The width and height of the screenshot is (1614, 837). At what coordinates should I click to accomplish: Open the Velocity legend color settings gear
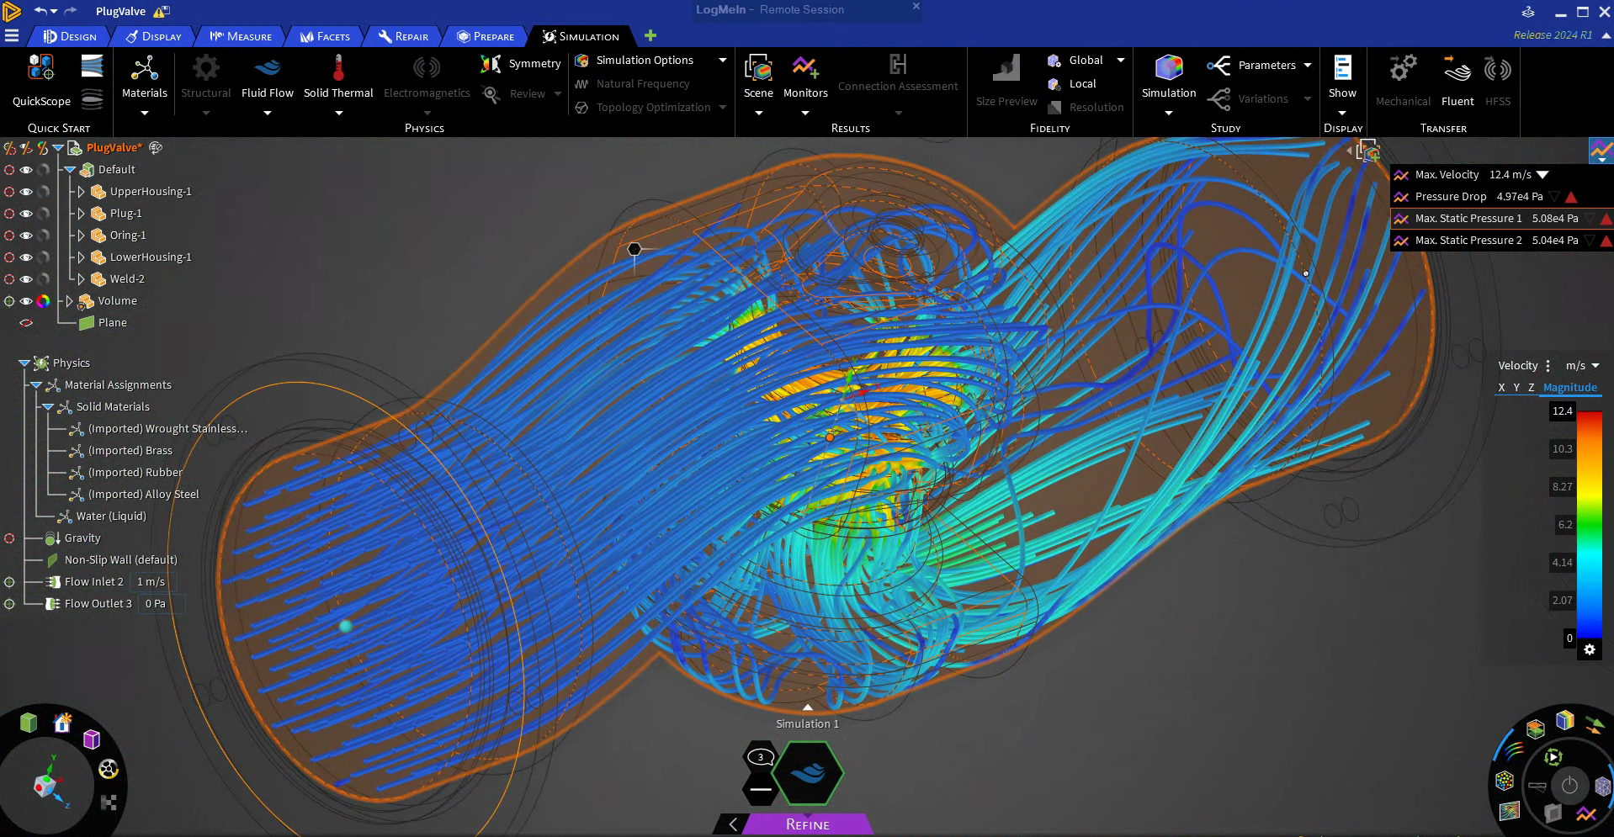(1590, 649)
